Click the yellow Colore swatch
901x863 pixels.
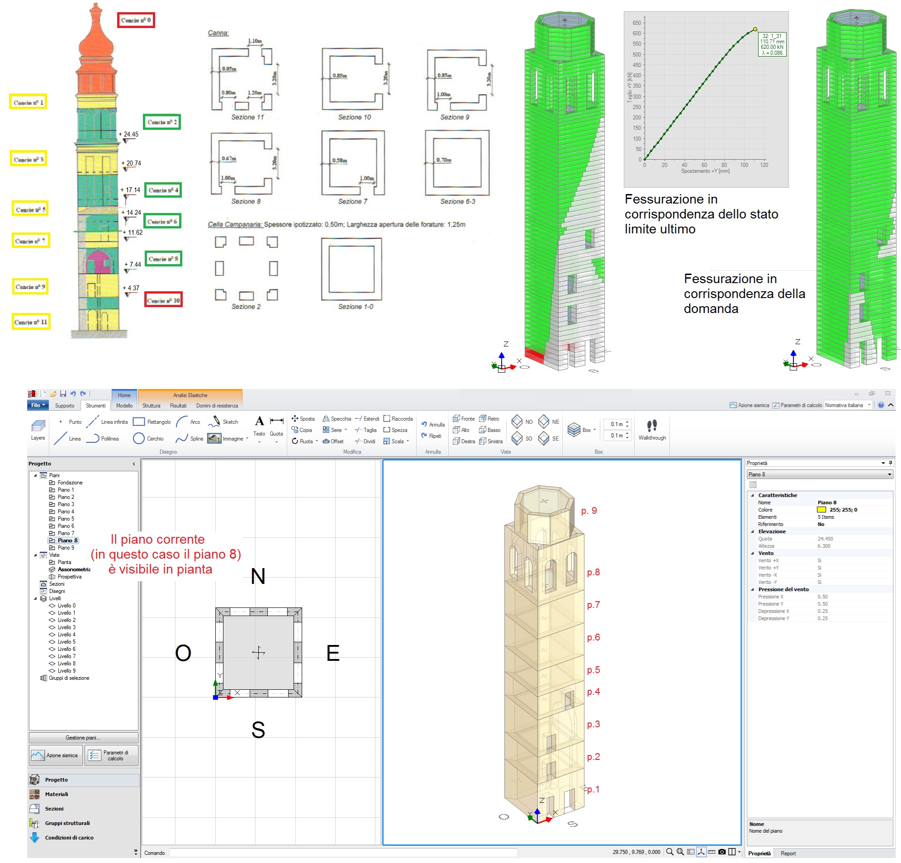pyautogui.click(x=821, y=509)
